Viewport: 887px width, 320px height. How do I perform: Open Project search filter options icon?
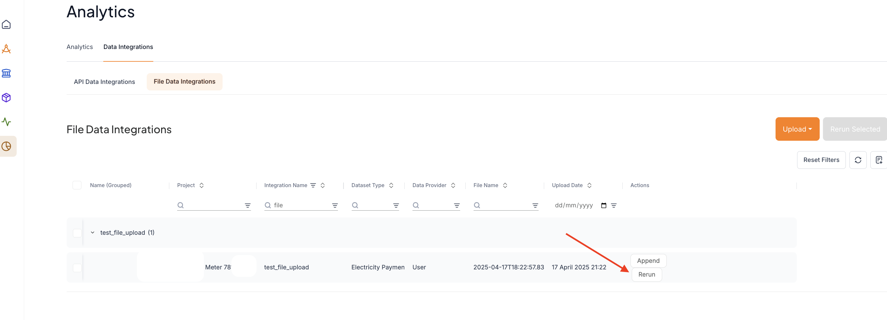point(248,205)
